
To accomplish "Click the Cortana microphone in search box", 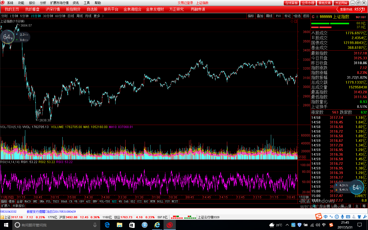I will click(95, 225).
